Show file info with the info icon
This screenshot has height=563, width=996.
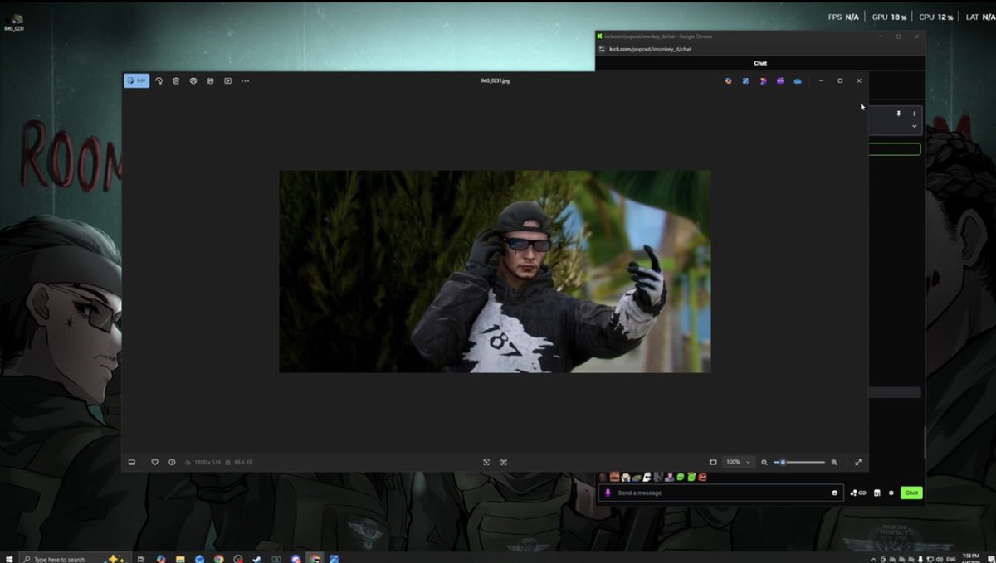[172, 462]
